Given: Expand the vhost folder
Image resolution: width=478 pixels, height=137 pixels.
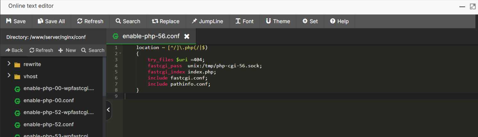Looking at the screenshot, I should point(9,76).
